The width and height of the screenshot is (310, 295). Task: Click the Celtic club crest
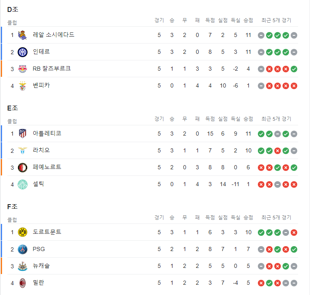[23, 184]
